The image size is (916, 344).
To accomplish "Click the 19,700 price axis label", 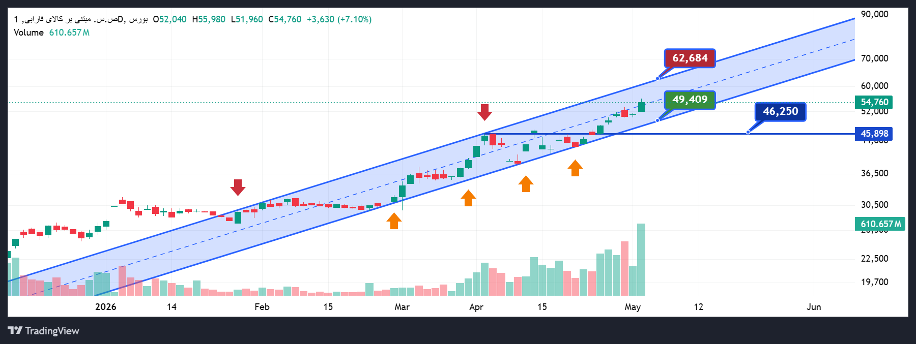I will tap(874, 282).
